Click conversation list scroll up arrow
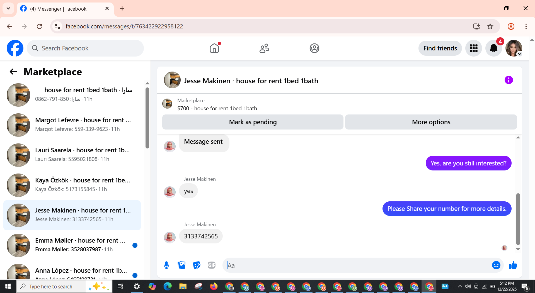Image resolution: width=535 pixels, height=293 pixels. (x=147, y=84)
